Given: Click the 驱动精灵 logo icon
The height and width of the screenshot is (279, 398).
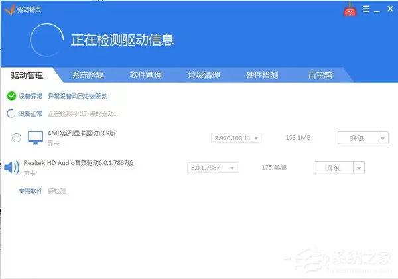Looking at the screenshot, I should 10,10.
